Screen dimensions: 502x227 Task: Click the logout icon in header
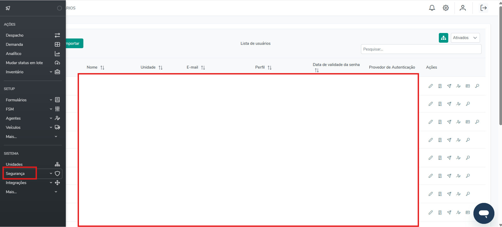point(483,8)
